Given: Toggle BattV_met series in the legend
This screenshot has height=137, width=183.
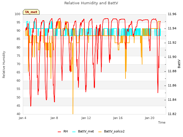Looking at the screenshot, I should 83,131.
